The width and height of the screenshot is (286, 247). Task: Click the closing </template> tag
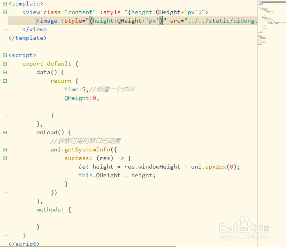click(27, 38)
